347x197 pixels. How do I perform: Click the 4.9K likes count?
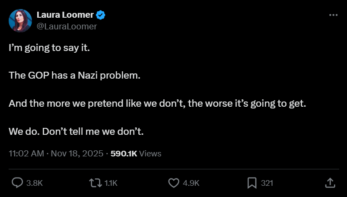click(191, 183)
